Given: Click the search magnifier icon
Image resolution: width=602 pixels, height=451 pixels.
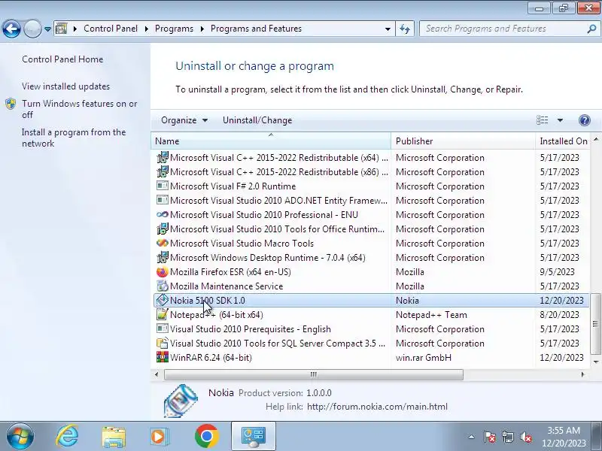Looking at the screenshot, I should click(592, 29).
